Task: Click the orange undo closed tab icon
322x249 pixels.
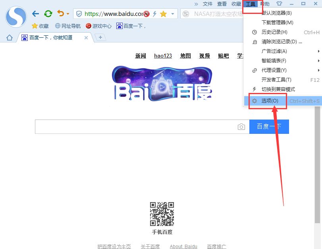Action: point(60,14)
